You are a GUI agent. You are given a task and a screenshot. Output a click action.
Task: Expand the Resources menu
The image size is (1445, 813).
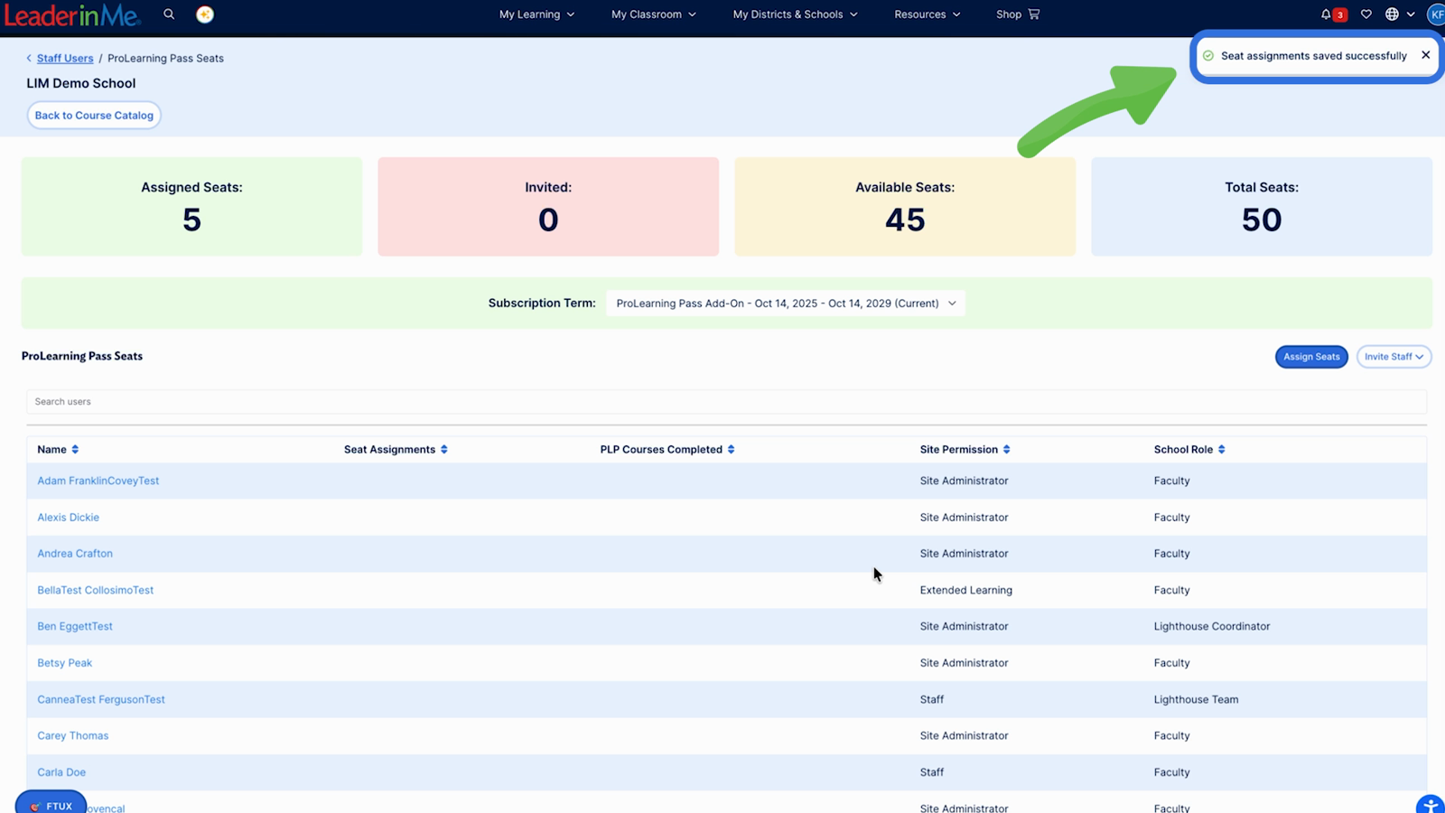click(x=928, y=14)
